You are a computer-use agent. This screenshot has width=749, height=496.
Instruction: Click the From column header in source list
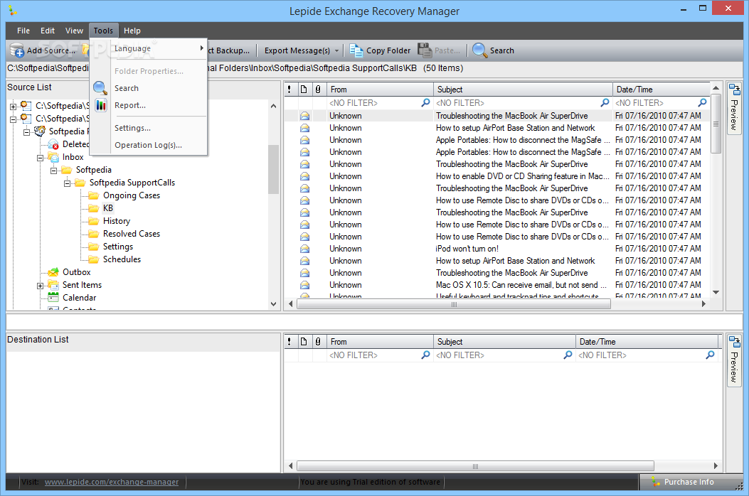point(381,90)
